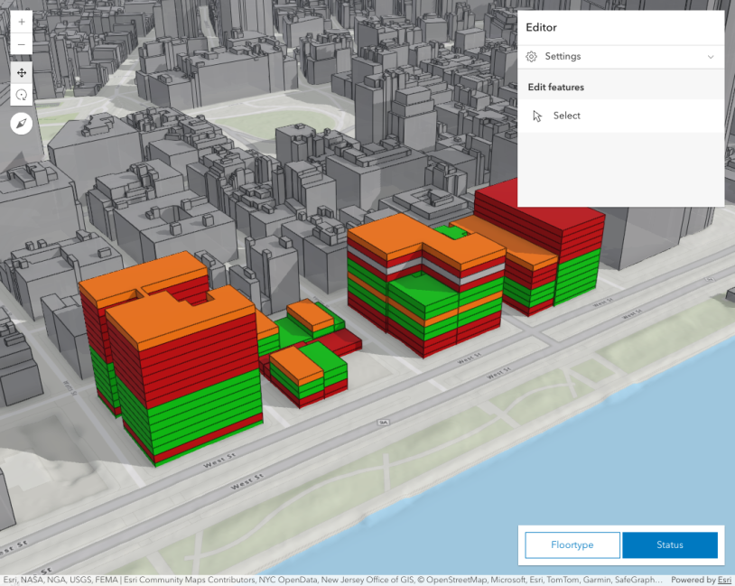The width and height of the screenshot is (735, 586).
Task: Expand the map attribution text
Action: tap(332, 581)
